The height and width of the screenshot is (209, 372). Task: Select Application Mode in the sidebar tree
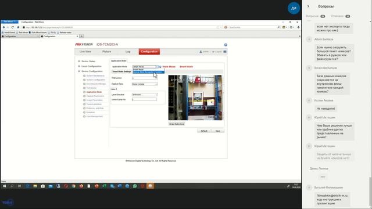[94, 92]
